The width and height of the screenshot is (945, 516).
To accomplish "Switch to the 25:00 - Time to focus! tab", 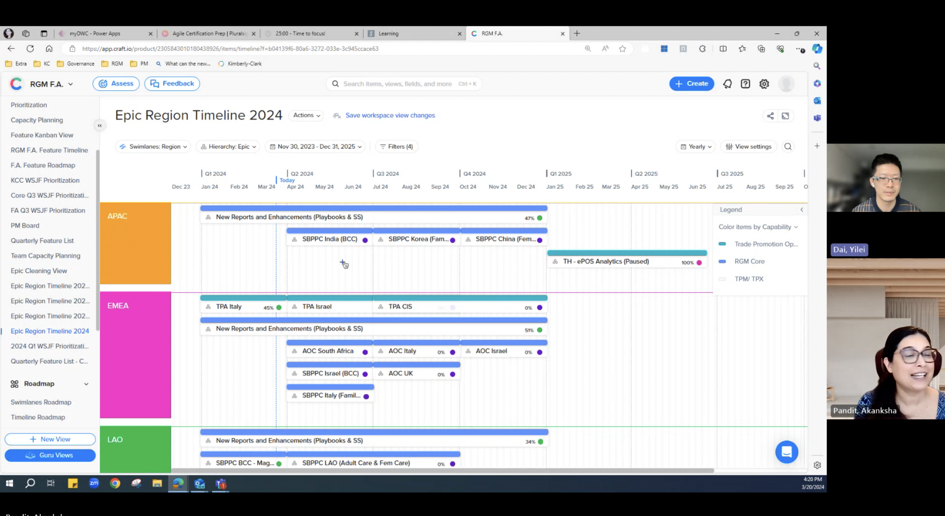I will [312, 34].
